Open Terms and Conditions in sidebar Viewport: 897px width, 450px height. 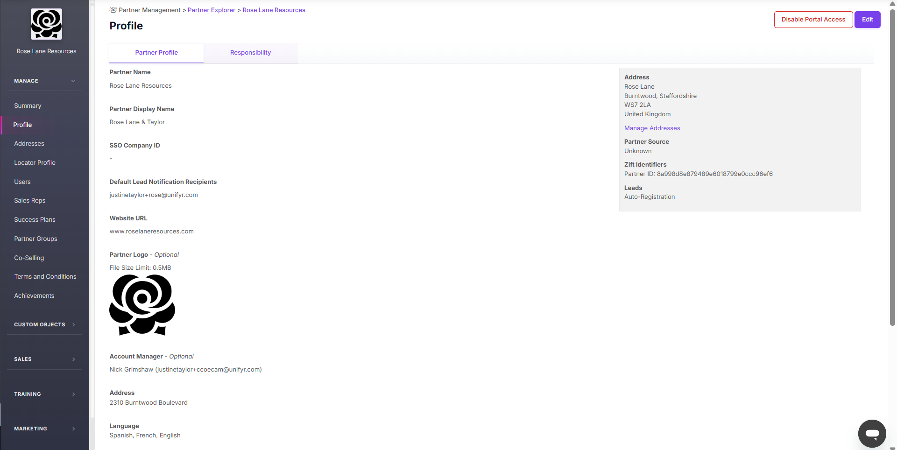[x=45, y=277]
